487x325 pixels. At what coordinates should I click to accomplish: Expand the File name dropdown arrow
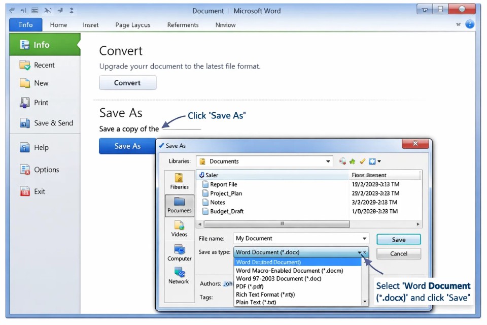(364, 238)
